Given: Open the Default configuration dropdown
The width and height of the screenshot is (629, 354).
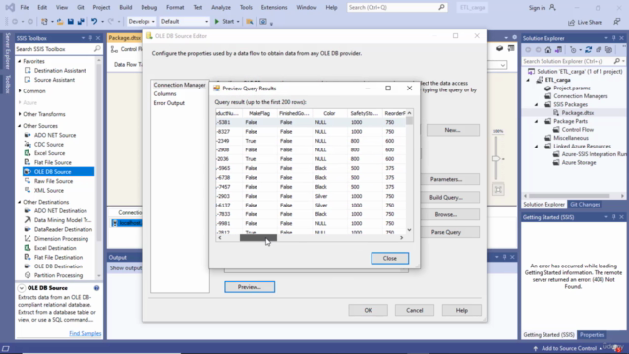Looking at the screenshot, I should pos(185,22).
